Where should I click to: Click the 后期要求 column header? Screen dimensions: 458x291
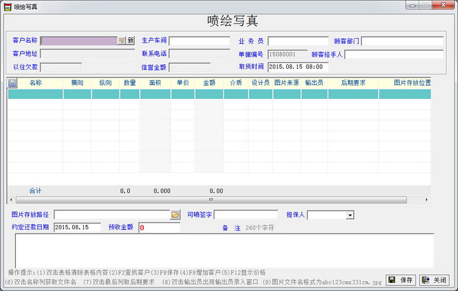click(353, 83)
